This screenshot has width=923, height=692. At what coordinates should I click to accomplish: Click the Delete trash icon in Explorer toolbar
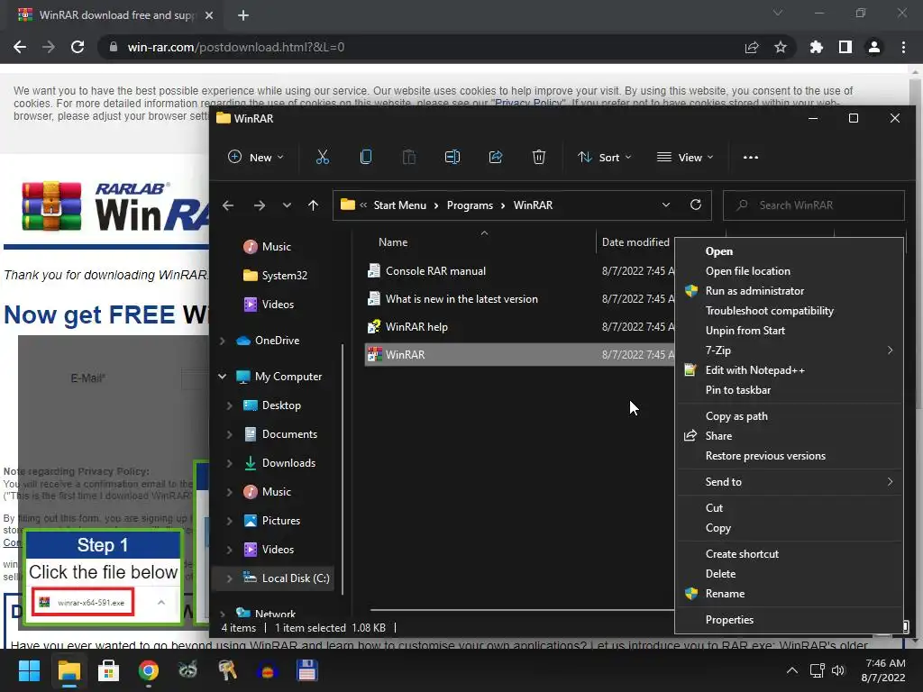pos(539,157)
